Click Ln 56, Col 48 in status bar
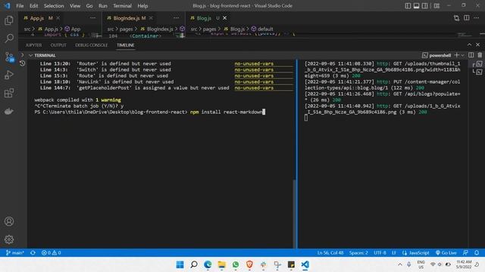Screen dimensions: 485x272 point(330,252)
